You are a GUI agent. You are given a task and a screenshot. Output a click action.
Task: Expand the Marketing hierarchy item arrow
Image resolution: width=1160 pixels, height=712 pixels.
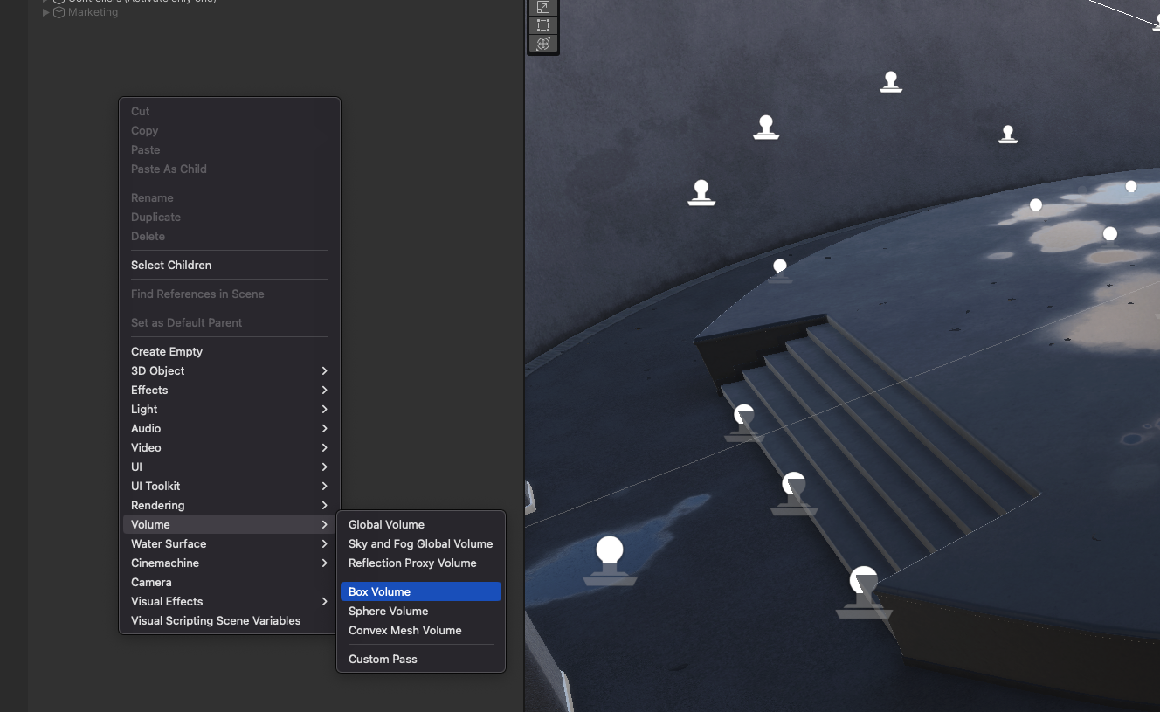tap(46, 12)
